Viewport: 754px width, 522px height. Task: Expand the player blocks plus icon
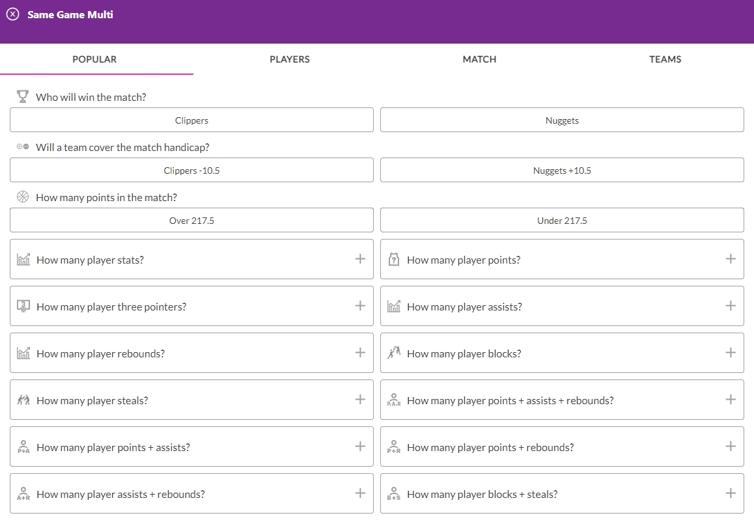(731, 353)
